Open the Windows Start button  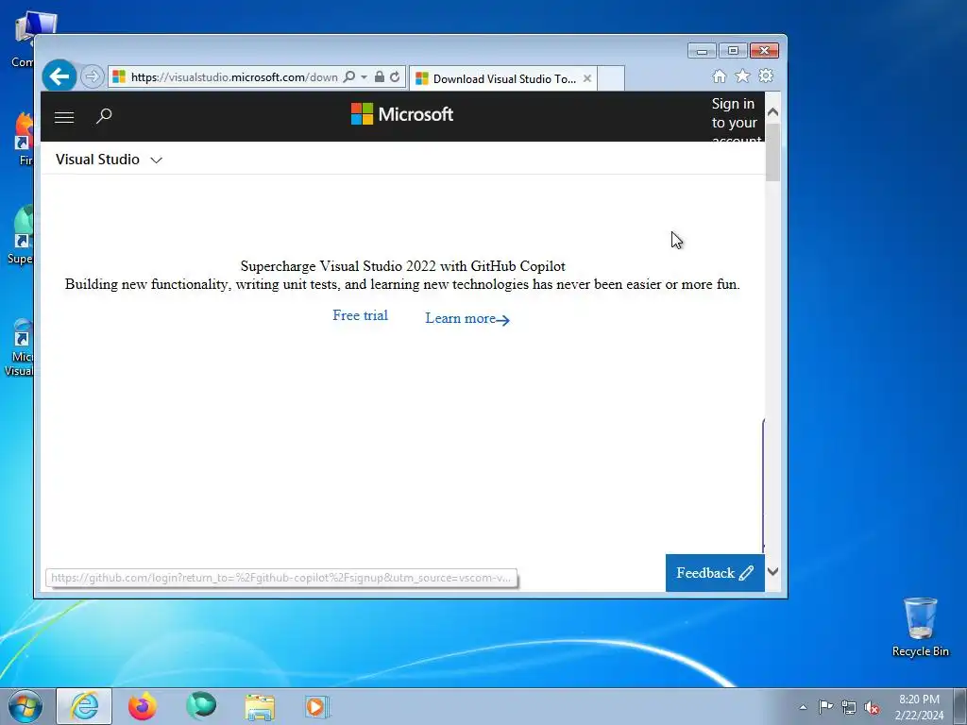tap(25, 706)
